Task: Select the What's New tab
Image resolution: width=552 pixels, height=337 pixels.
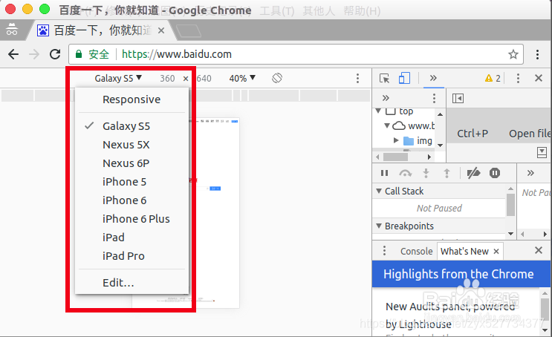Action: pos(464,251)
